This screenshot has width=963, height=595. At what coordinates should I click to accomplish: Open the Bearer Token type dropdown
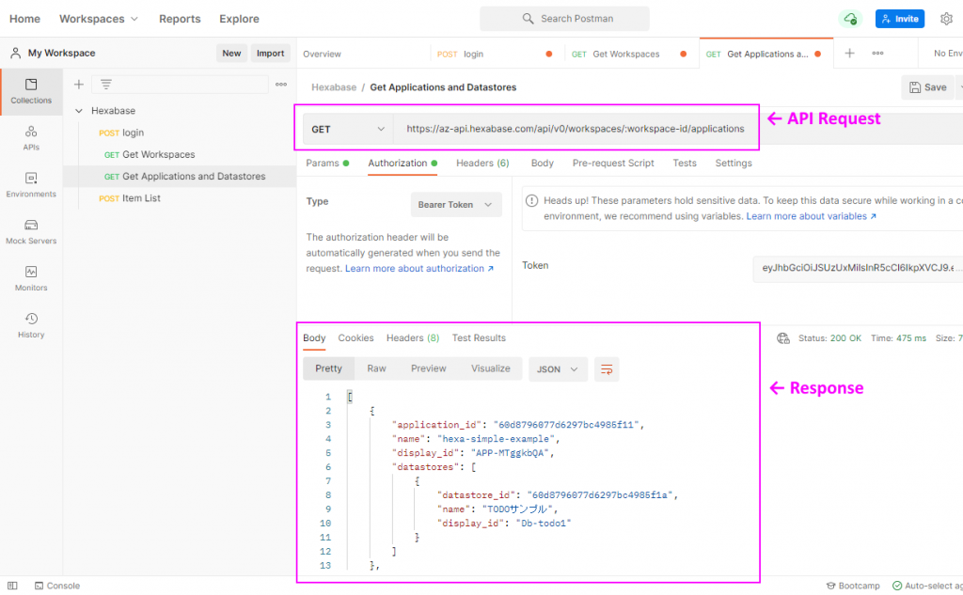click(456, 205)
